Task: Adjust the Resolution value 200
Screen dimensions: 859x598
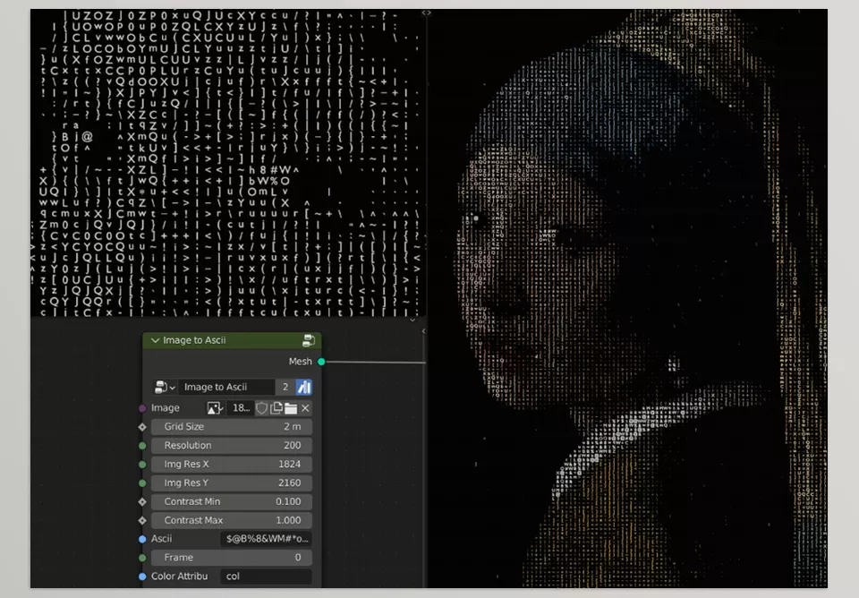Action: (x=232, y=445)
